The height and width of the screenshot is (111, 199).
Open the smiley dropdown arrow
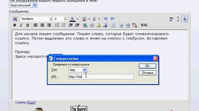point(89,19)
